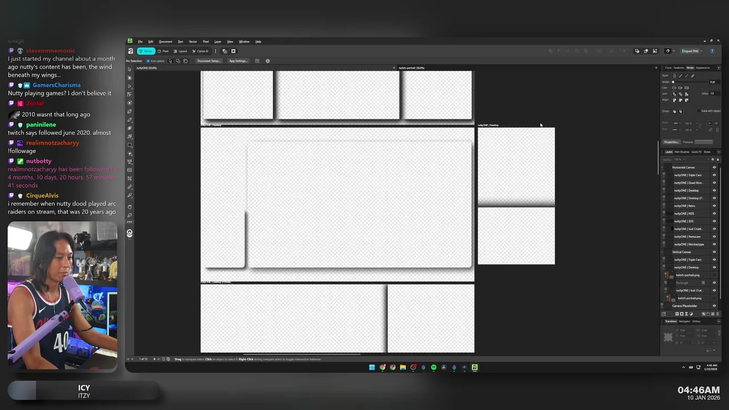The height and width of the screenshot is (410, 729).
Task: Open the Canva AI studio
Action: tap(200, 51)
